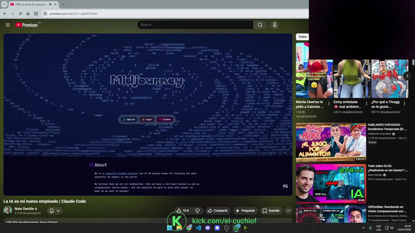This screenshot has width=415, height=233.
Task: Open Chrome from the taskbar
Action: point(189,228)
